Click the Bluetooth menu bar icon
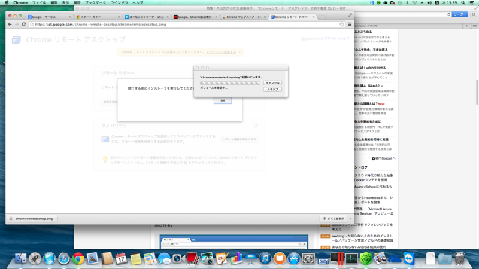 (x=407, y=2)
